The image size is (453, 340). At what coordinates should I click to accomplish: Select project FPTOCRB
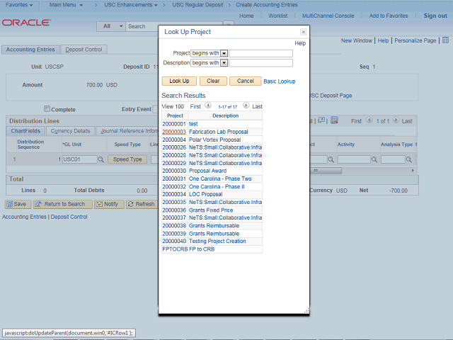[175, 249]
